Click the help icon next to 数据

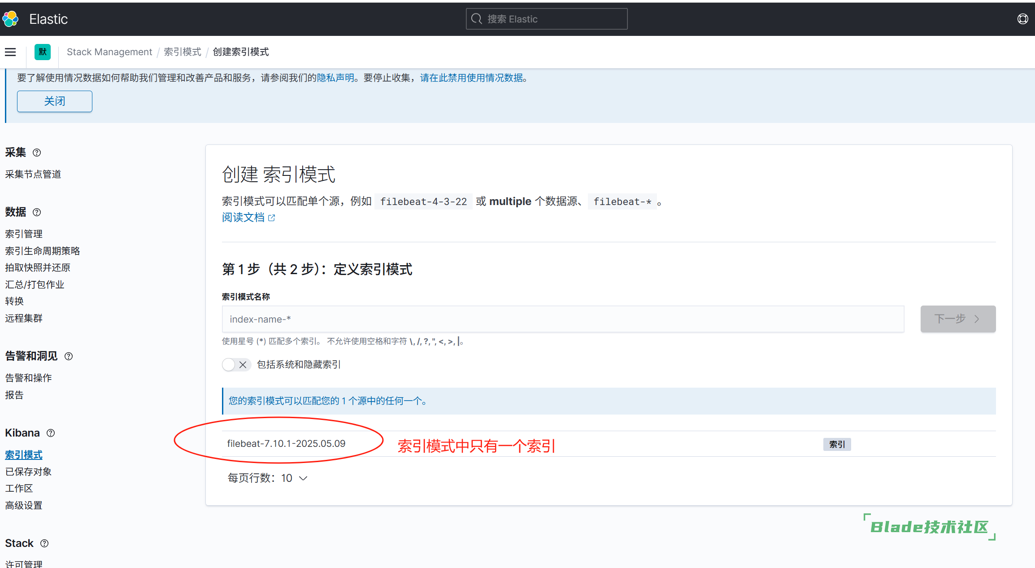tap(37, 212)
